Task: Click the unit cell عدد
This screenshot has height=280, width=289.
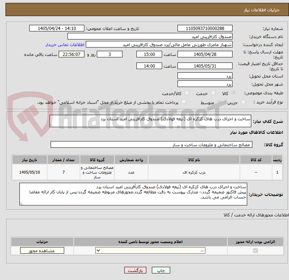Action: [x=131, y=172]
